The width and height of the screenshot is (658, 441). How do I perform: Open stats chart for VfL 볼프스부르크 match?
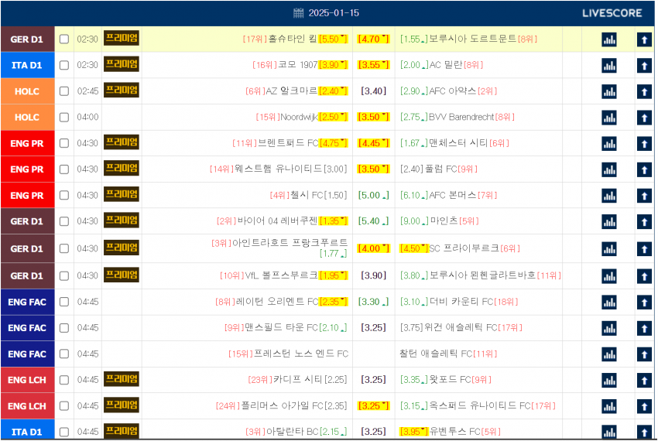tap(609, 276)
